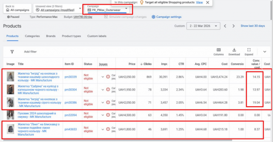Close the campaign tip banner
The height and width of the screenshot is (142, 273).
click(x=208, y=2)
